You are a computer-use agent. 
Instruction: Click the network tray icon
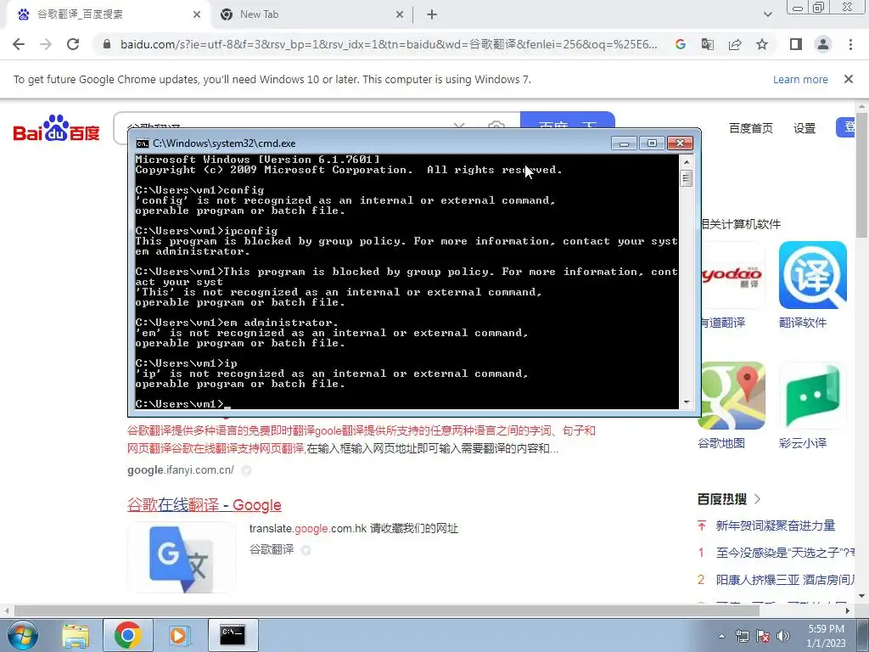click(742, 637)
